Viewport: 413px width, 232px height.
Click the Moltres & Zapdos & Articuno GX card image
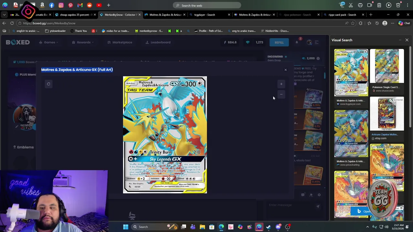165,135
